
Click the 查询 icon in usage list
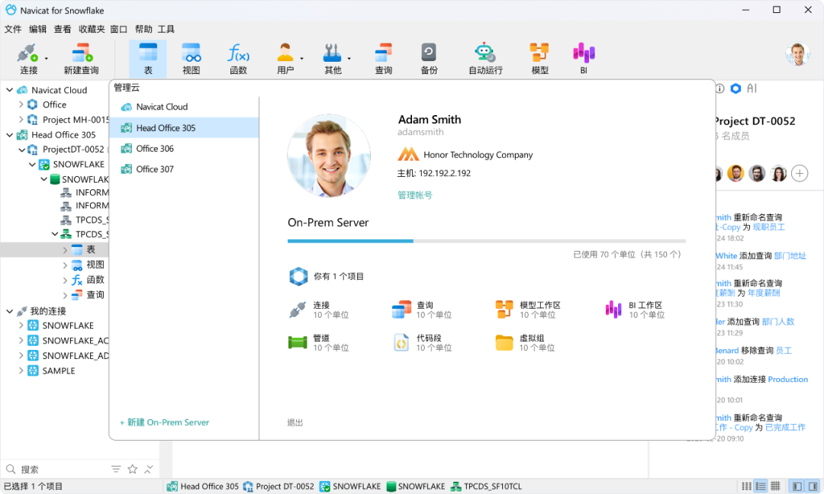coord(401,310)
